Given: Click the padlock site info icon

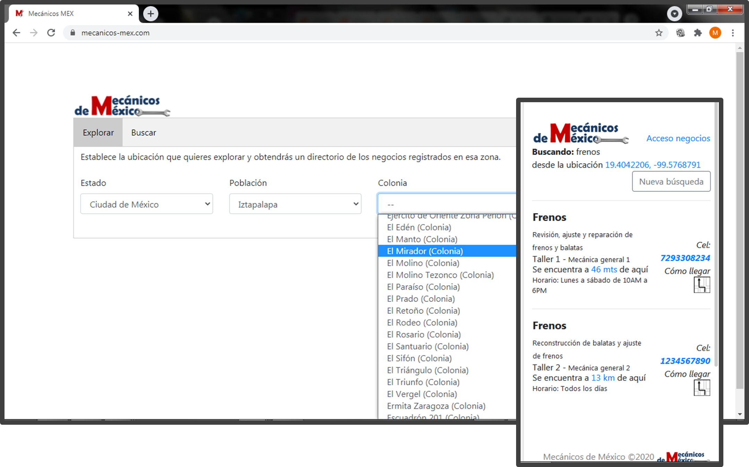Looking at the screenshot, I should (72, 33).
